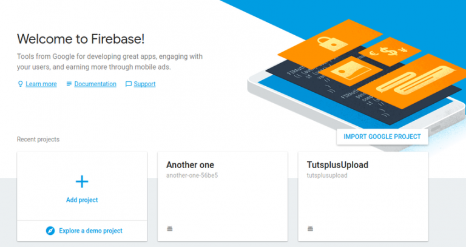Screen dimensions: 466x247
Task: Click the 'Tools from Google' description text
Action: click(x=110, y=62)
